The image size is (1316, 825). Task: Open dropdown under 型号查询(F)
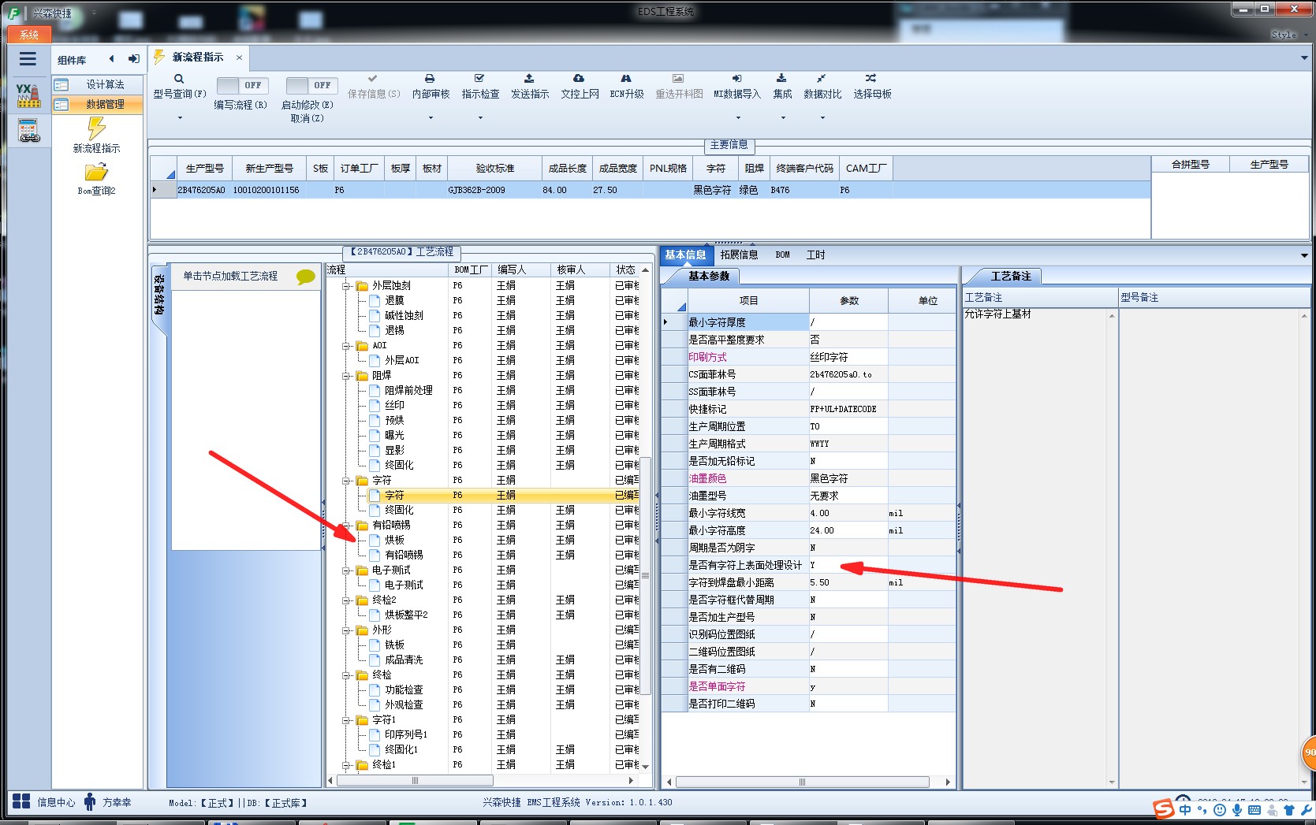180,118
